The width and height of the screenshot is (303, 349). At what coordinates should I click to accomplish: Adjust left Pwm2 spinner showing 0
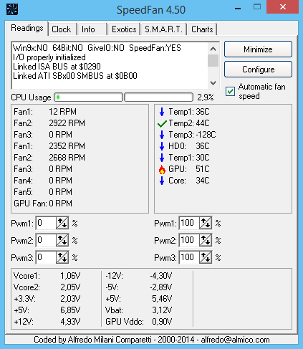(62, 240)
